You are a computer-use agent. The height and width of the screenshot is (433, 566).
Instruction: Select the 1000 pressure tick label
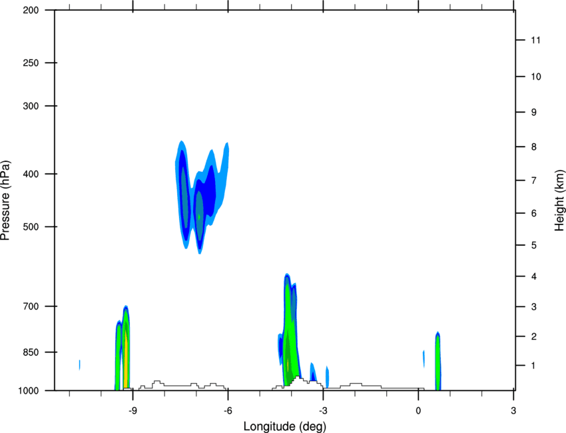(28, 390)
